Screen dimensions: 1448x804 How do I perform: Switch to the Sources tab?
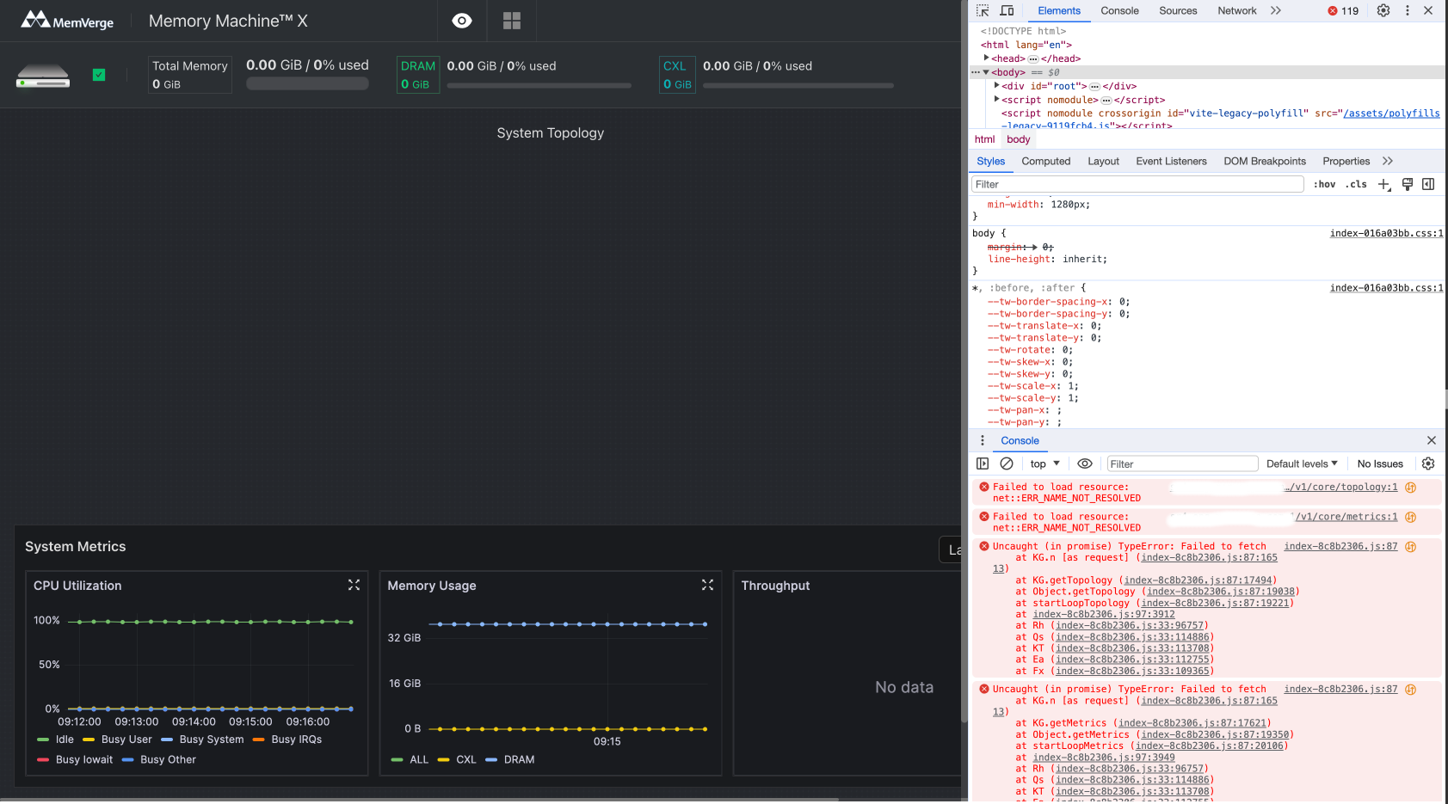(1178, 10)
